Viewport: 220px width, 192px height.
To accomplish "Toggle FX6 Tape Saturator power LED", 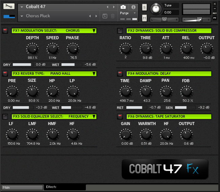I will pyautogui.click(x=120, y=116).
